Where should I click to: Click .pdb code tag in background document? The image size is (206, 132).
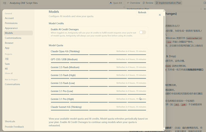184,105
